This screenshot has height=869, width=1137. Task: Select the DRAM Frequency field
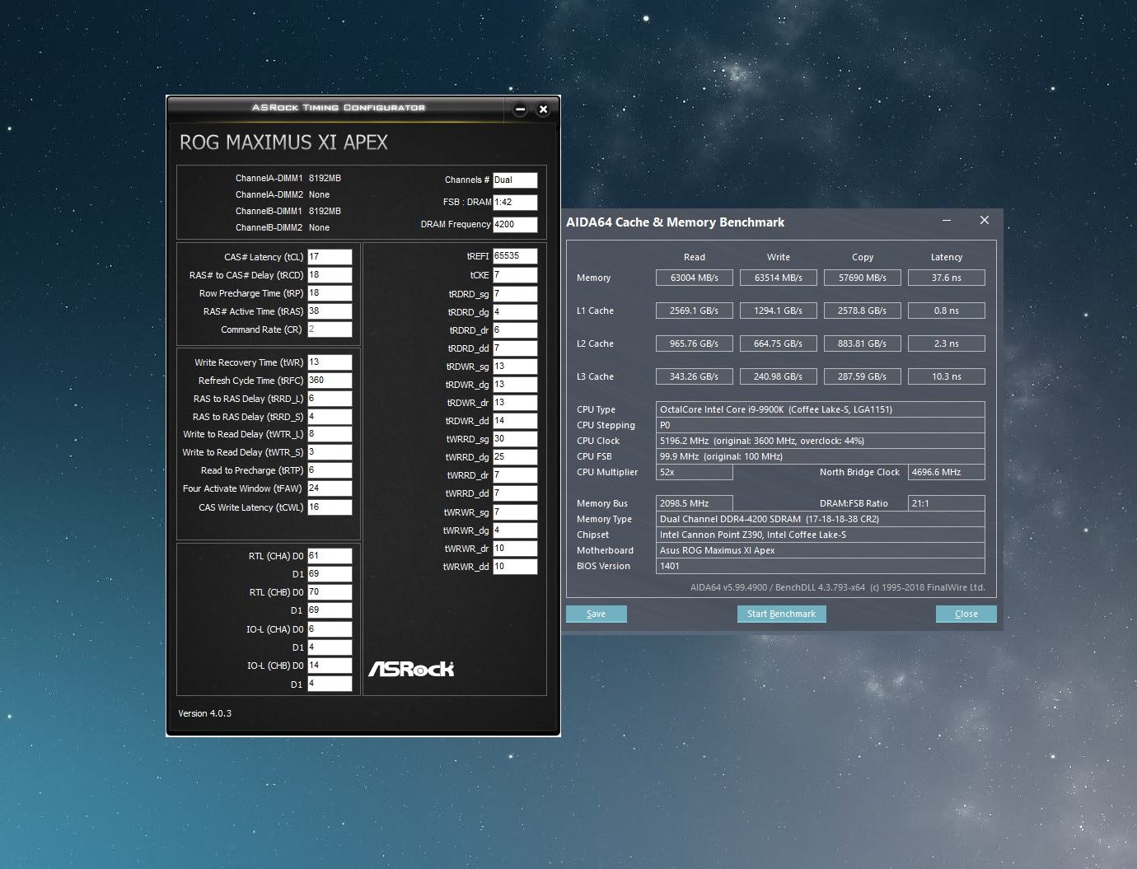pyautogui.click(x=515, y=224)
